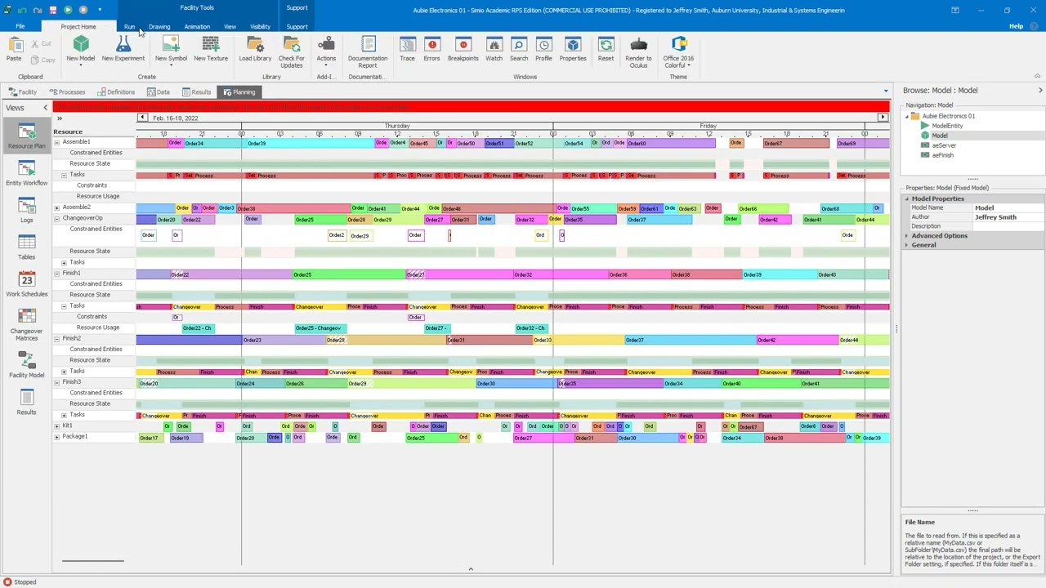Select ModelEntity in Navigation tree
Screen dimensions: 1046x588
[947, 126]
